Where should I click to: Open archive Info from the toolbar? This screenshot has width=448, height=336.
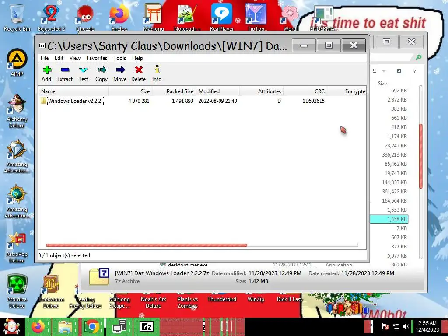157,73
